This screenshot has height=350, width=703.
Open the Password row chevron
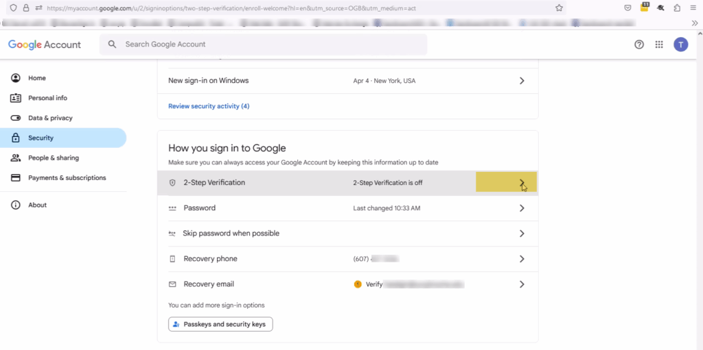(x=522, y=208)
